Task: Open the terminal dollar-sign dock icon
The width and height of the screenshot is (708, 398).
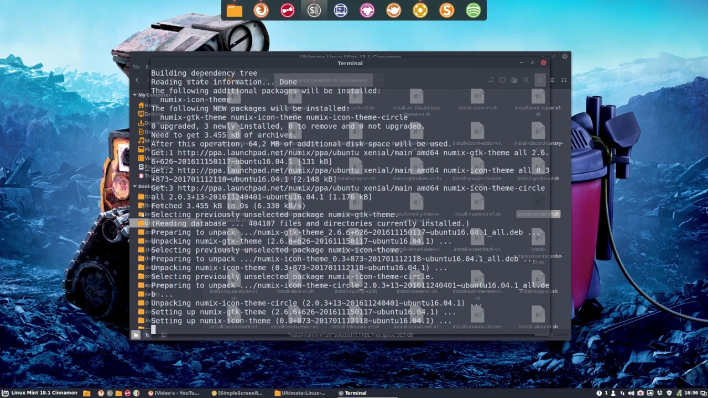Action: (314, 10)
